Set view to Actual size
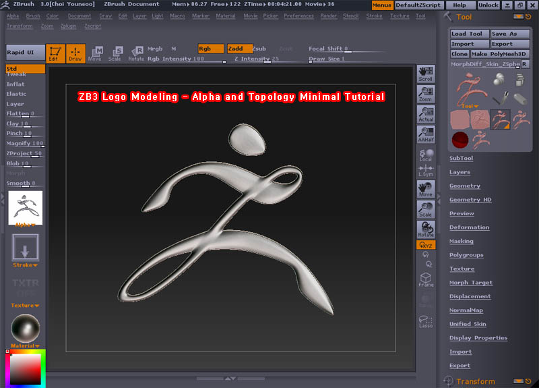Image resolution: width=539 pixels, height=388 pixels. [425, 114]
